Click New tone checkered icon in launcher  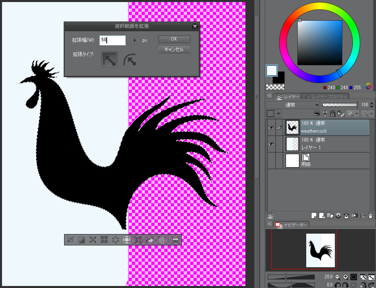[161, 240]
